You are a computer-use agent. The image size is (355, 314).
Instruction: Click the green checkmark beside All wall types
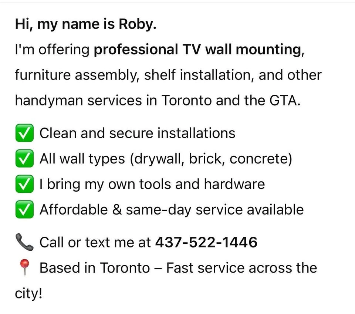[x=24, y=158]
